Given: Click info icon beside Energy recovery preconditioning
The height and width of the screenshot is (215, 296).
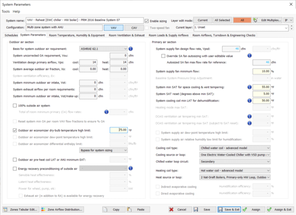Looking at the screenshot, I should coord(131,168).
